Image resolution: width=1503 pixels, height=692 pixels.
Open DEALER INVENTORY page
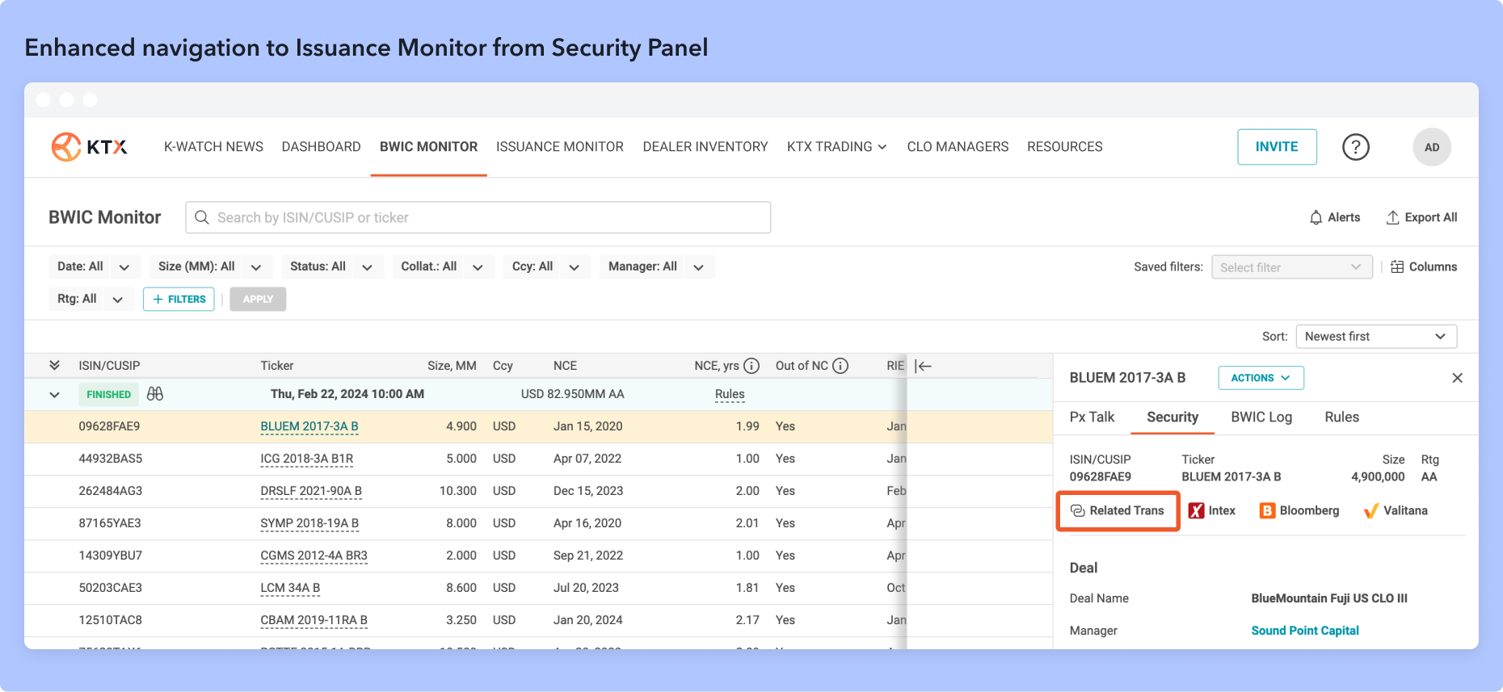tap(705, 147)
